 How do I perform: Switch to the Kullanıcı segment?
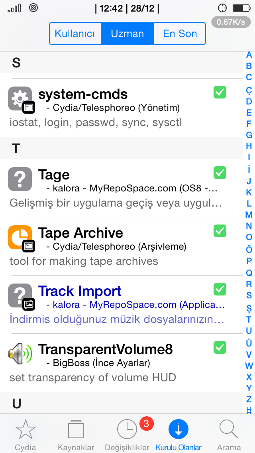75,33
